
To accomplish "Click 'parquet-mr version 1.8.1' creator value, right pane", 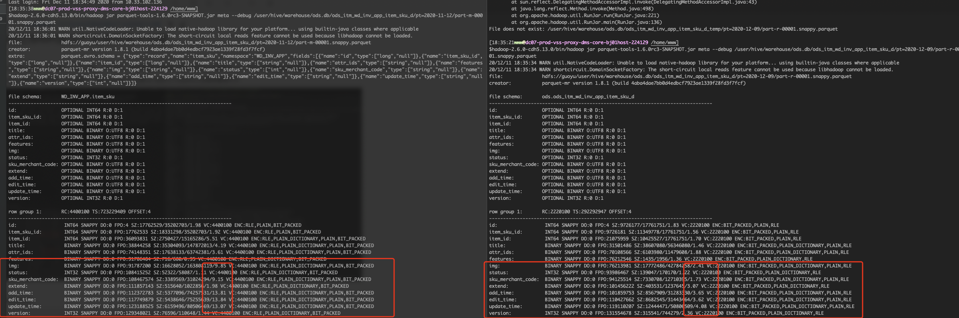I will [644, 83].
